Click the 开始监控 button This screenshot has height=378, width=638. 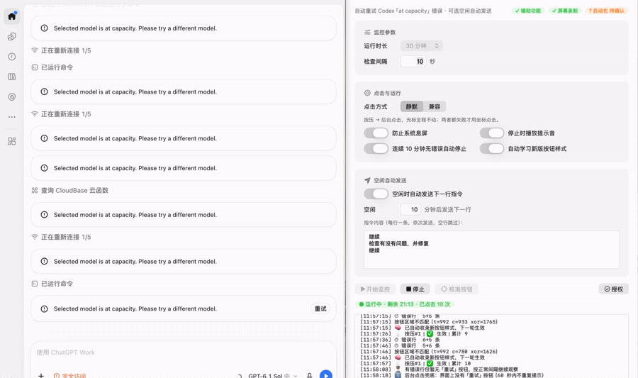[375, 289]
